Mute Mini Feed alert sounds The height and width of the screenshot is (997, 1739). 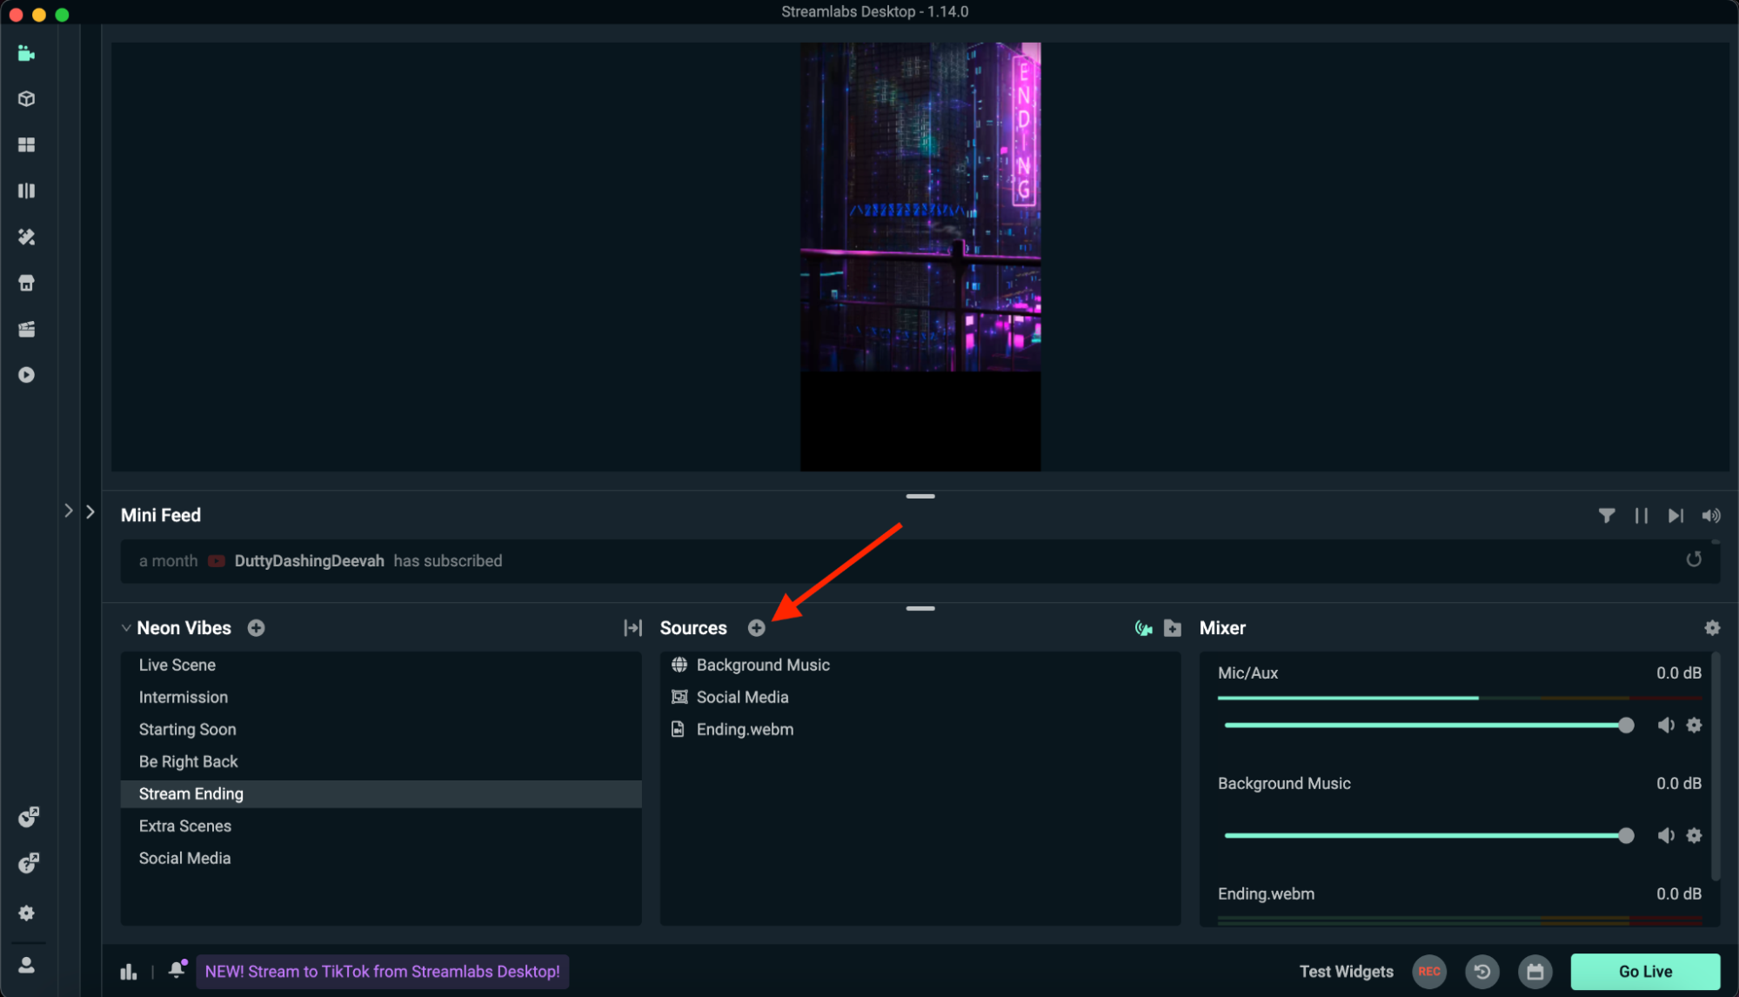(x=1710, y=516)
